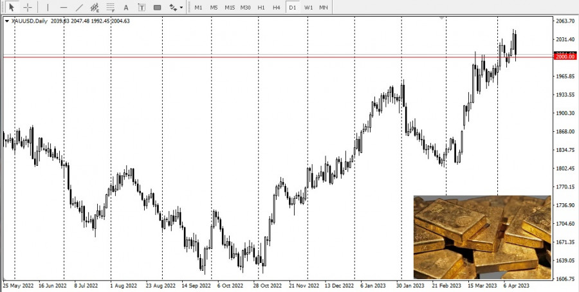Image resolution: width=579 pixels, height=292 pixels.
Task: Click the 25 May 2022 date label
Action: (18, 286)
